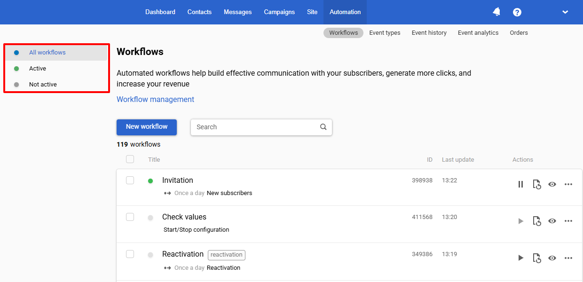Select the Workflows sub-tab
This screenshot has height=282, width=583.
343,33
